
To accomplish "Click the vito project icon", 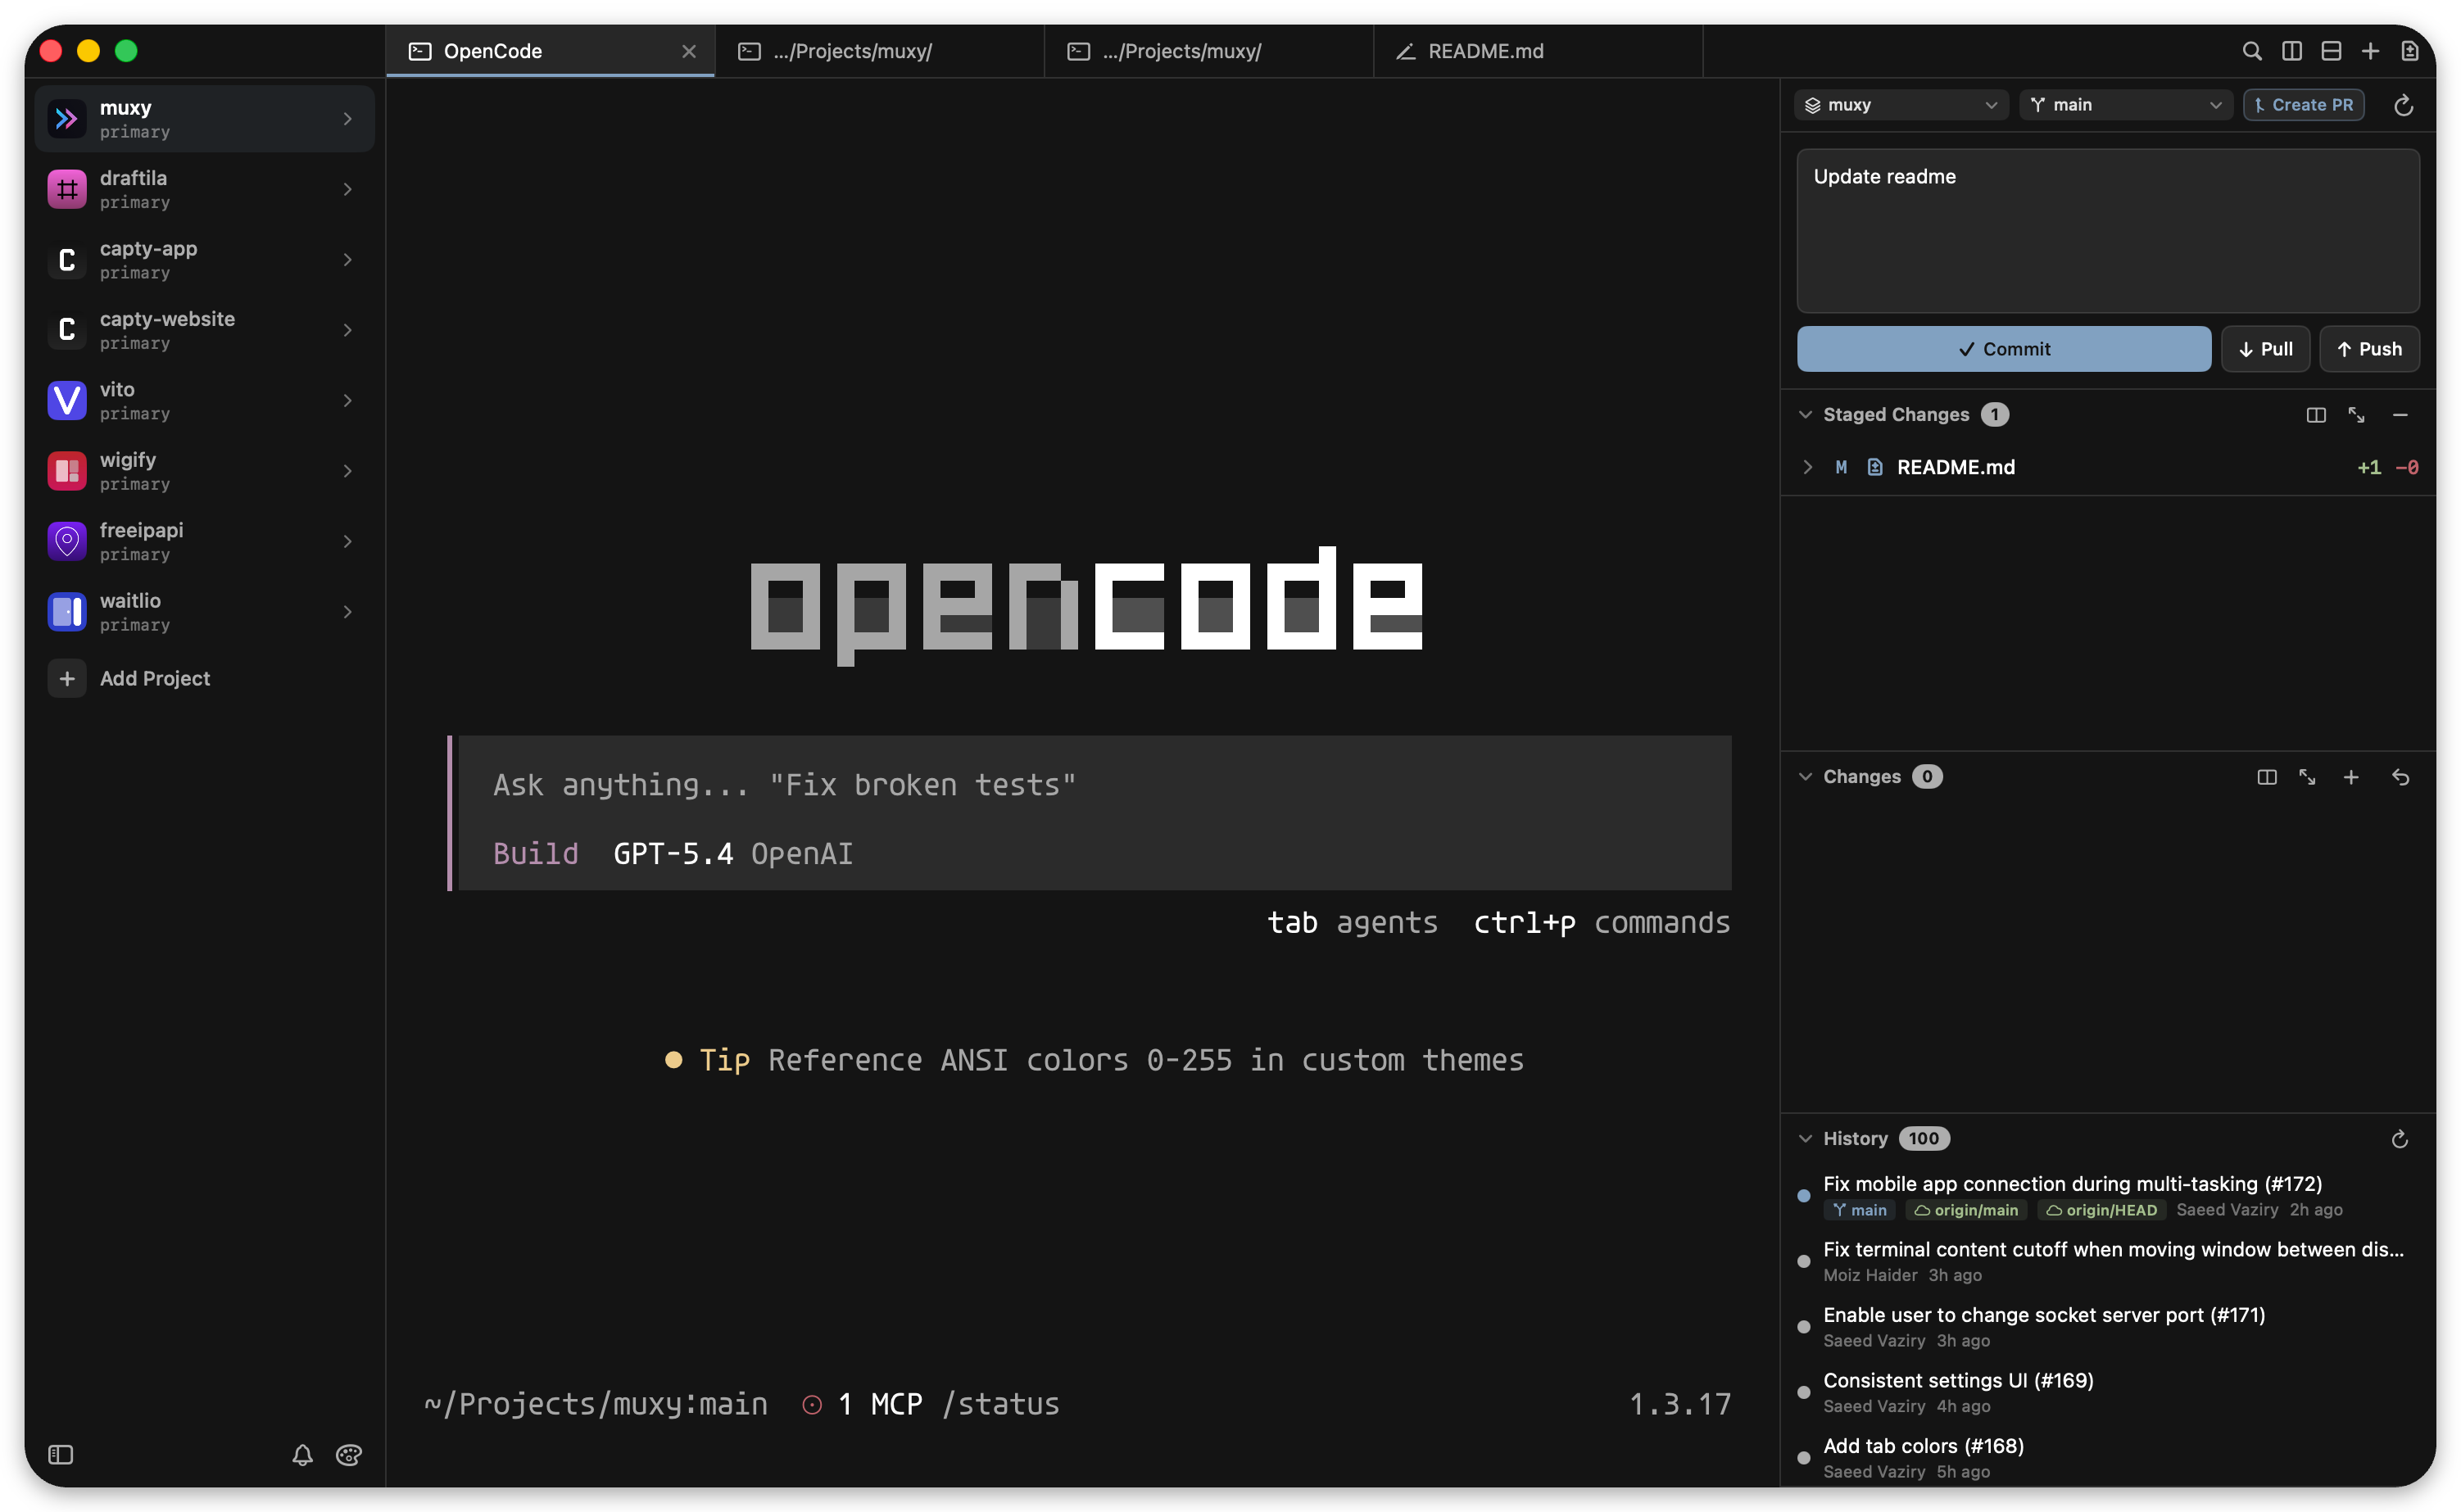I will tap(67, 400).
